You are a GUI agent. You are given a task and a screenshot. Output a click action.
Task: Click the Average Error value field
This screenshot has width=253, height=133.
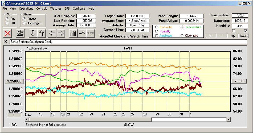coord(137,21)
